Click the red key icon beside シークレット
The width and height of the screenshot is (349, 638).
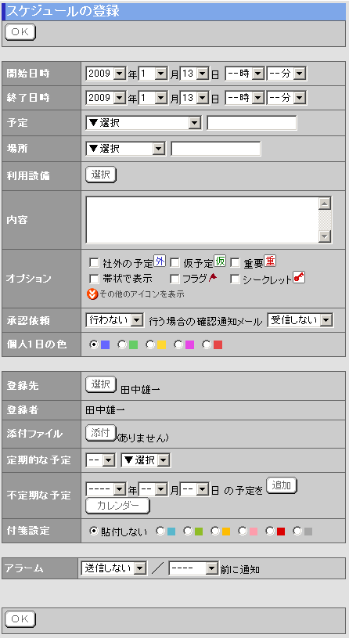(299, 277)
